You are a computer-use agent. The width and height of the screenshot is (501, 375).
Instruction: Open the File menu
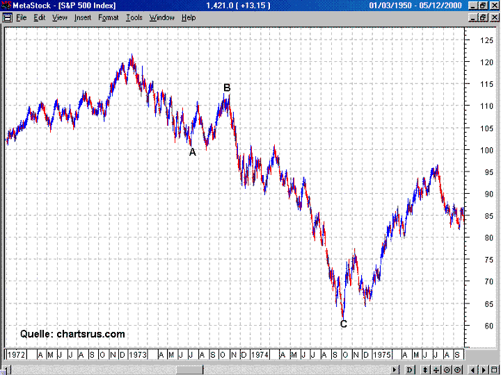click(x=21, y=17)
